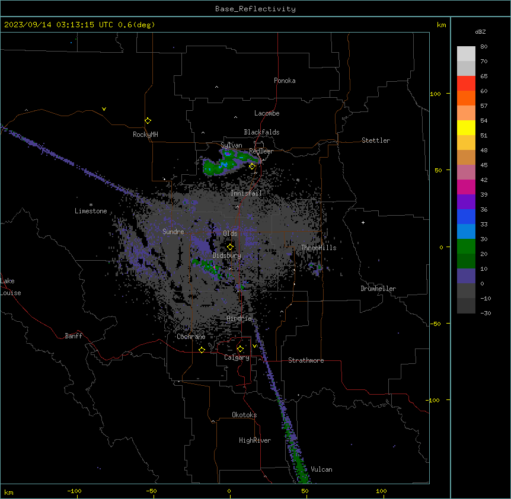The height and width of the screenshot is (499, 511).
Task: Select the light gray 70-80 dBZ swatch
Action: 466,54
